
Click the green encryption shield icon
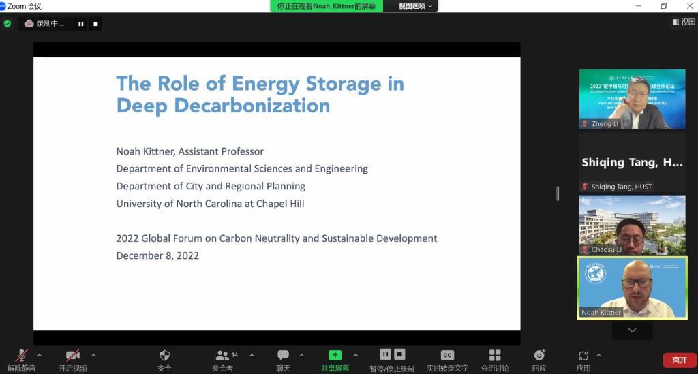7,23
